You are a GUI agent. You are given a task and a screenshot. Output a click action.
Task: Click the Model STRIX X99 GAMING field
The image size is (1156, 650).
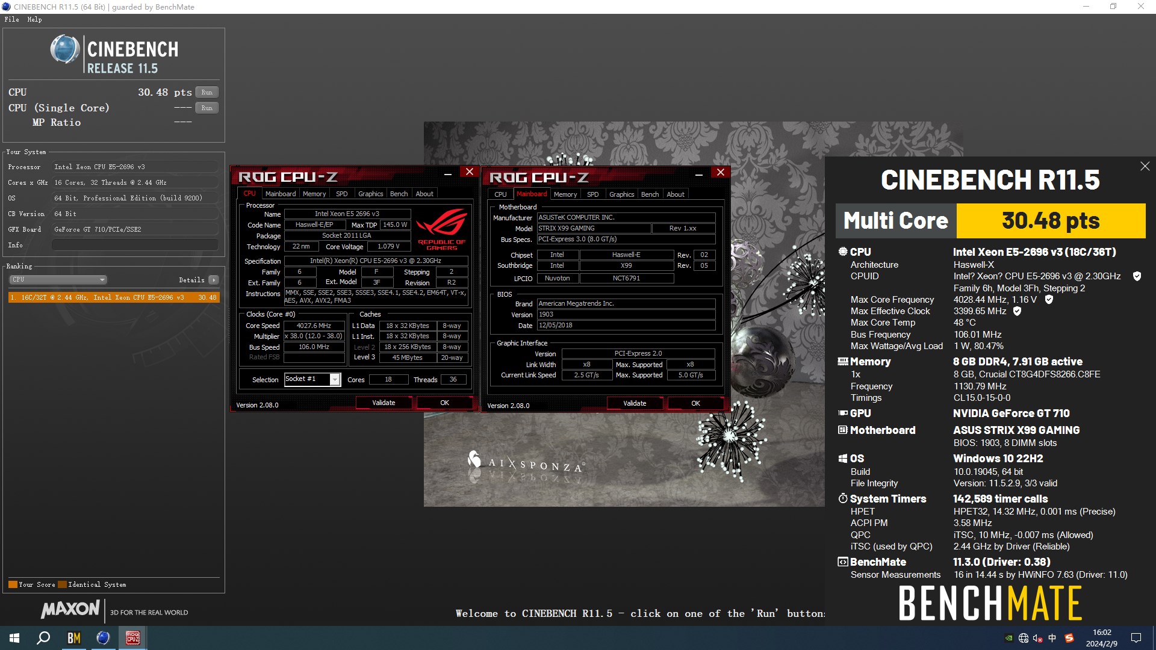(594, 229)
